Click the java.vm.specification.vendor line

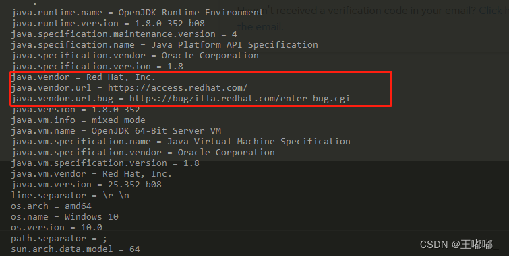point(143,152)
